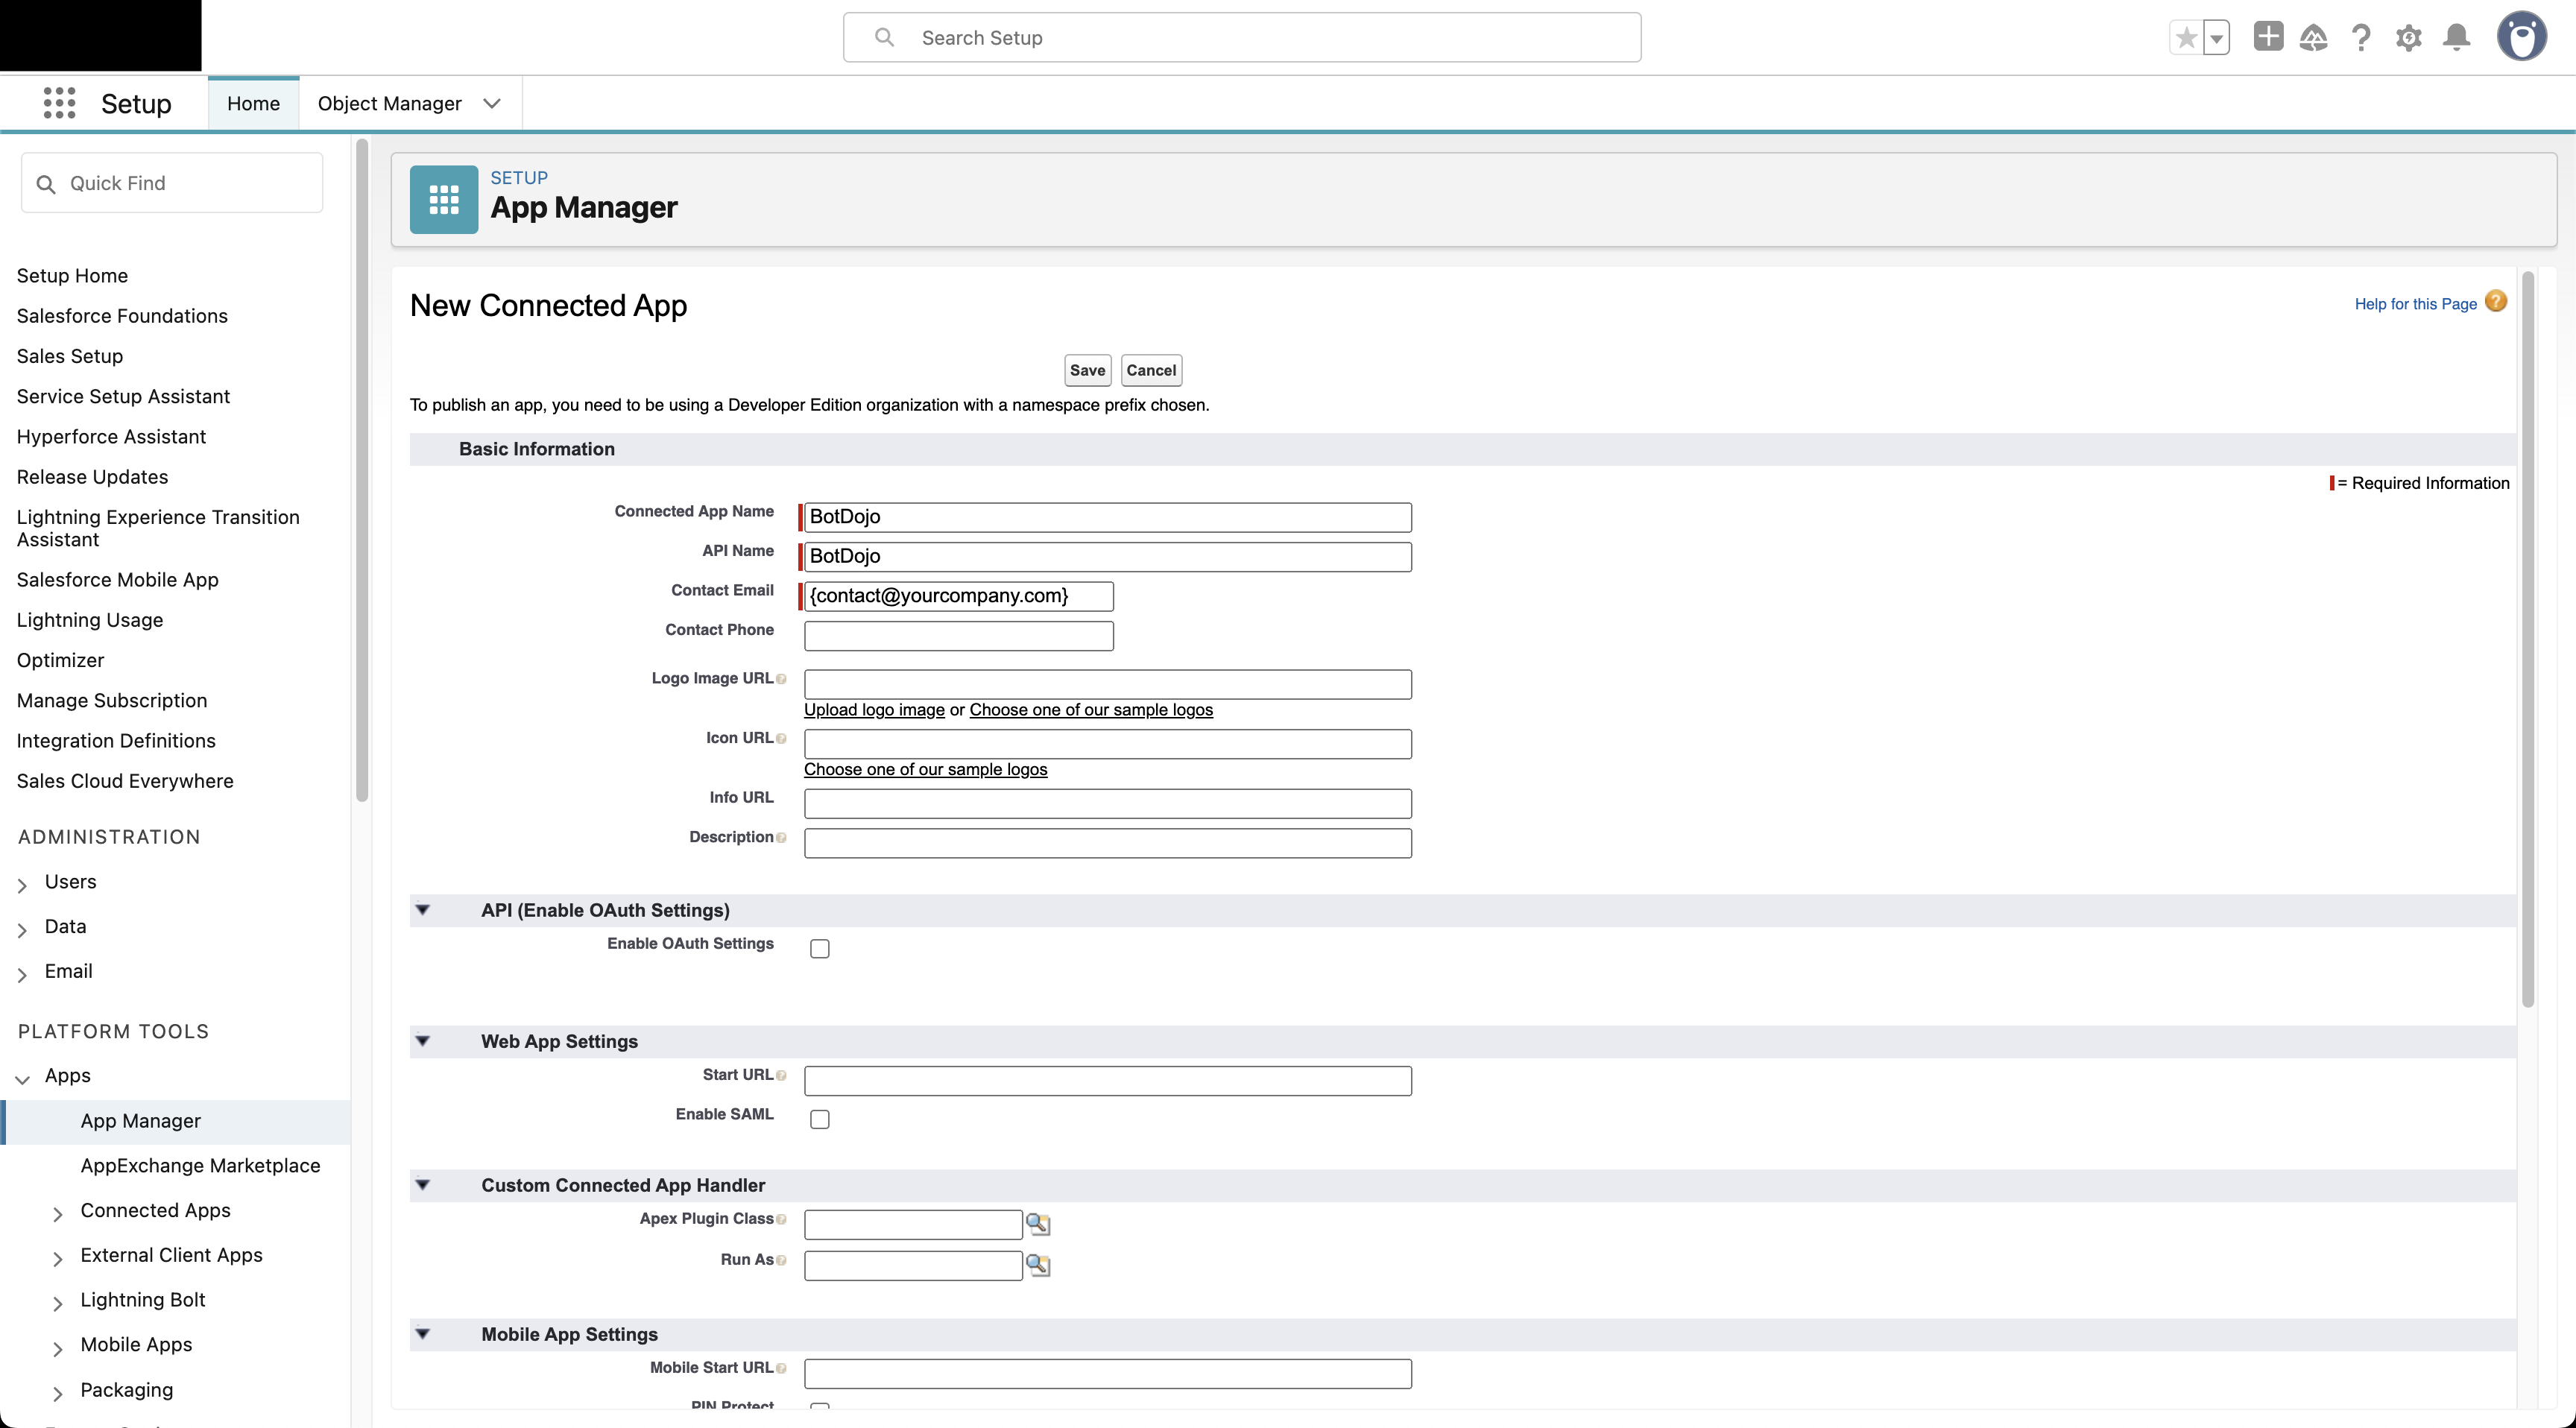2576x1428 pixels.
Task: Open Setup Home in the sidebar
Action: [72, 275]
